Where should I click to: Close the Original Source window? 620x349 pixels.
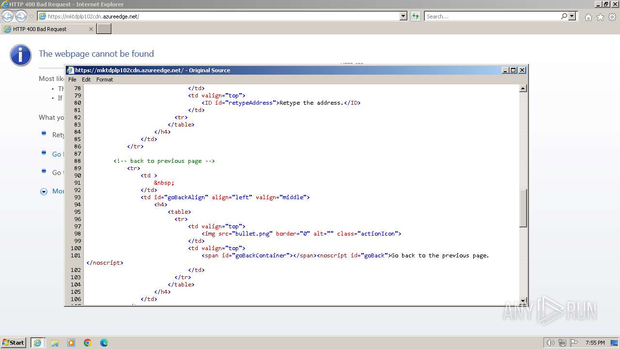tap(522, 70)
